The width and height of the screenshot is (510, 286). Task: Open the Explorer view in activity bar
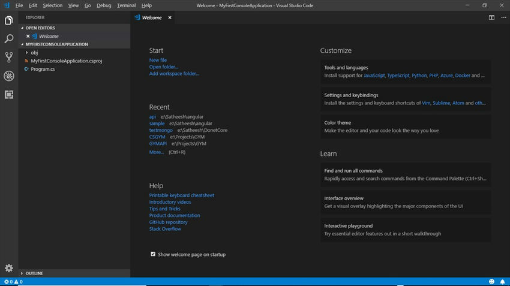tap(9, 20)
